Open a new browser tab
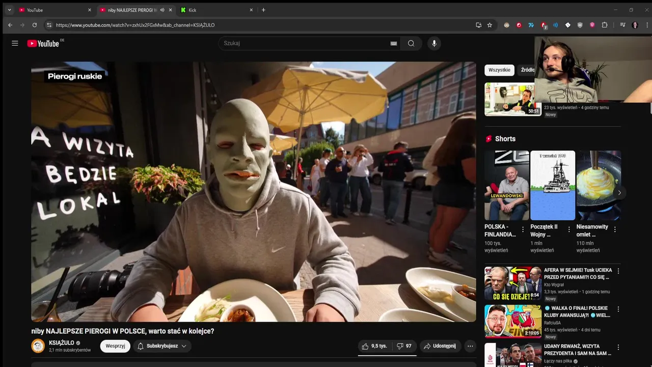This screenshot has width=652, height=367. click(263, 10)
